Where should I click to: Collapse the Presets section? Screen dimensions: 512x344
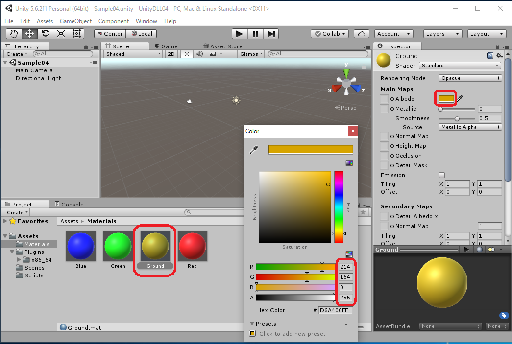tap(252, 324)
